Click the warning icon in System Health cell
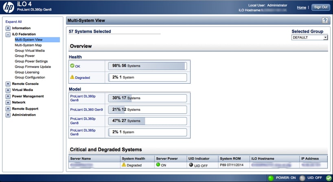 pyautogui.click(x=124, y=165)
